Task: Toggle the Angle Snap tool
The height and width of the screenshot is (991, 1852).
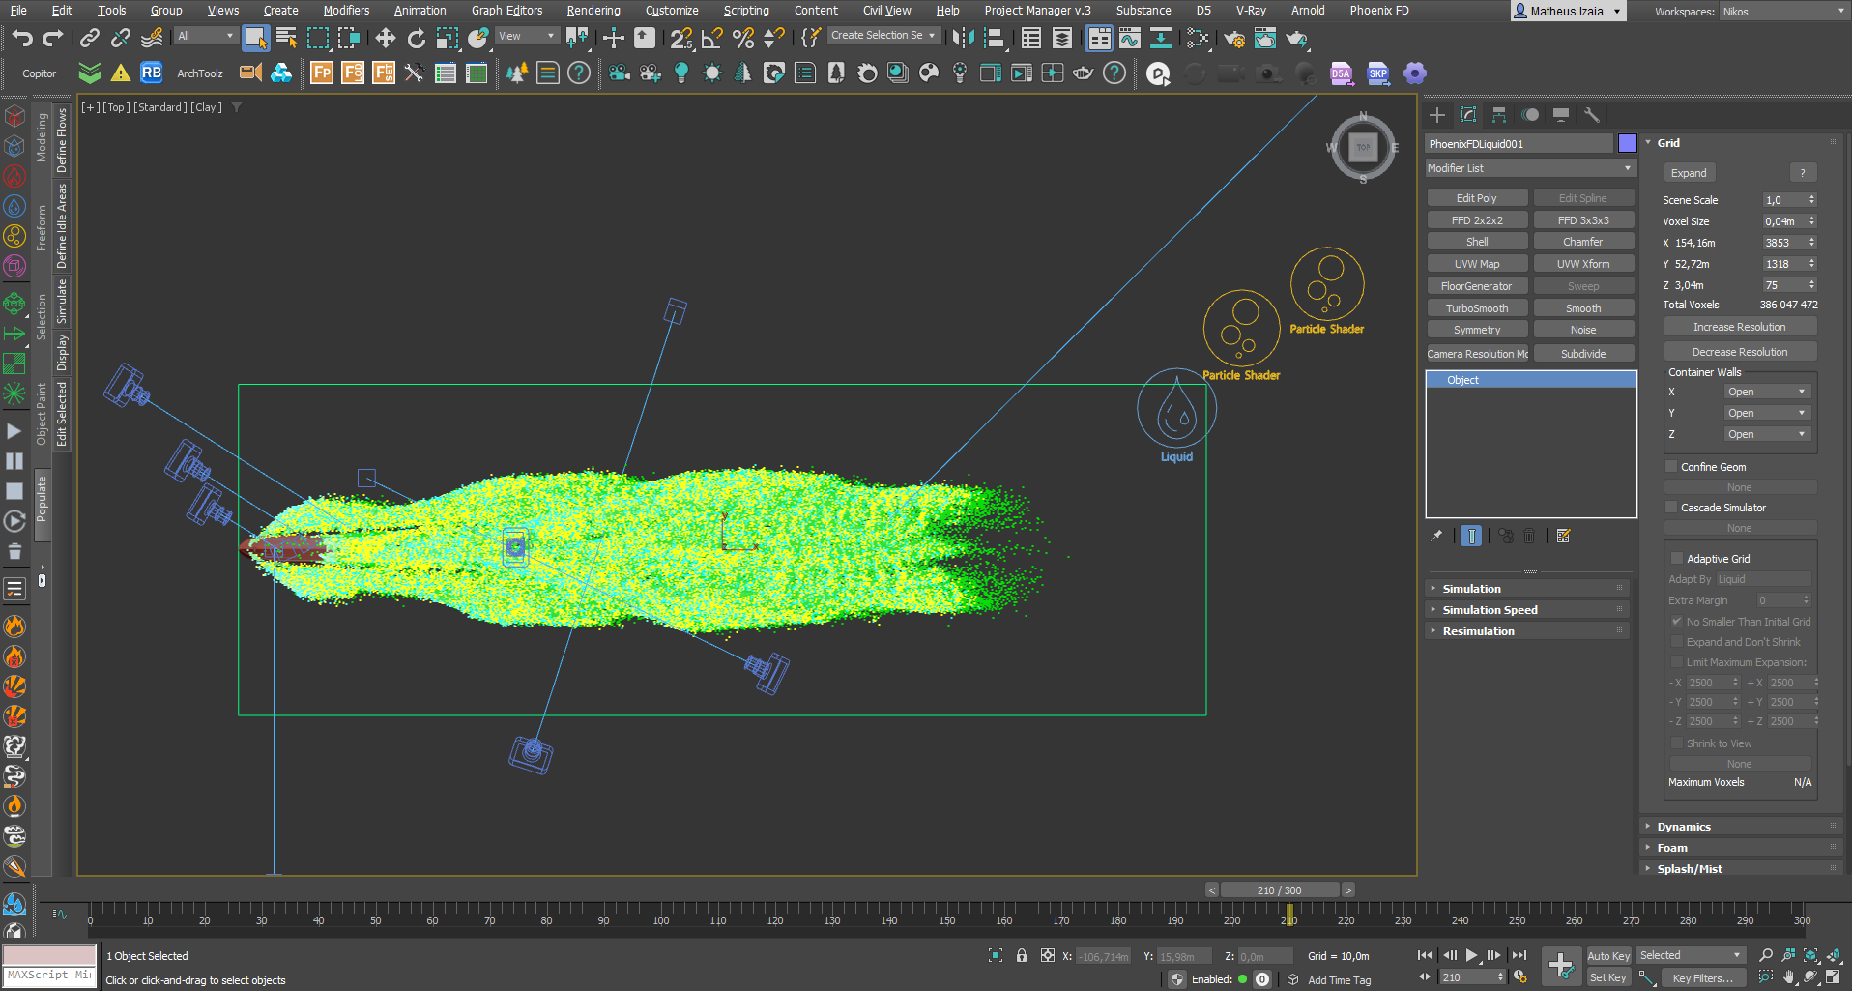Action: click(x=712, y=38)
